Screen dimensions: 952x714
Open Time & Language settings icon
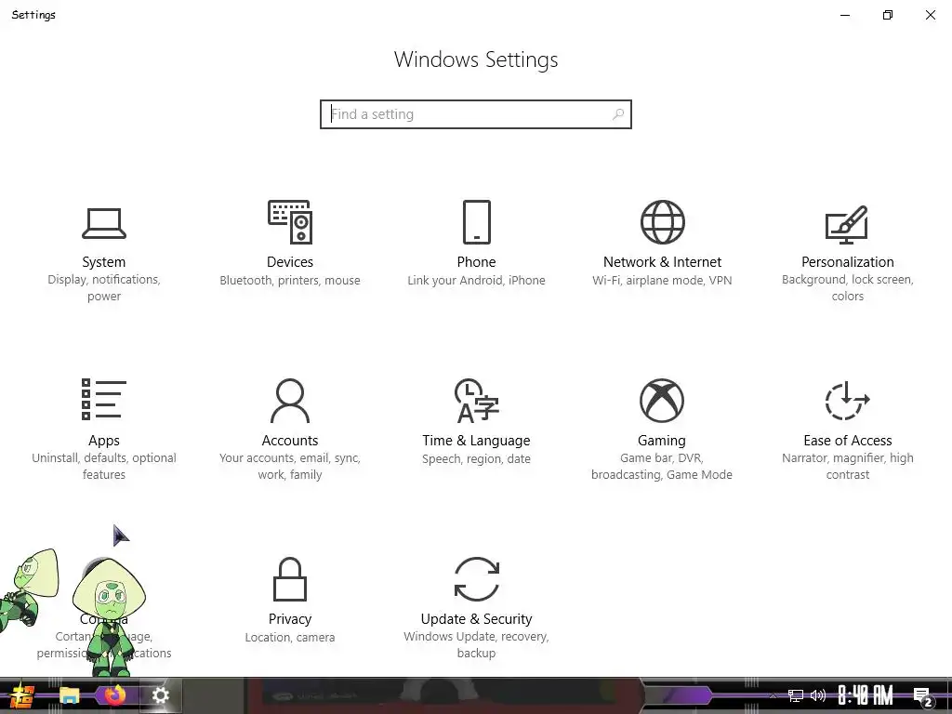pyautogui.click(x=477, y=401)
